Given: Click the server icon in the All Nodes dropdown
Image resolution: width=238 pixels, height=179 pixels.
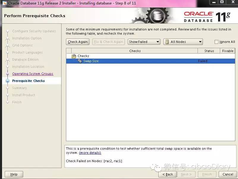Looking at the screenshot, I should tap(167, 42).
